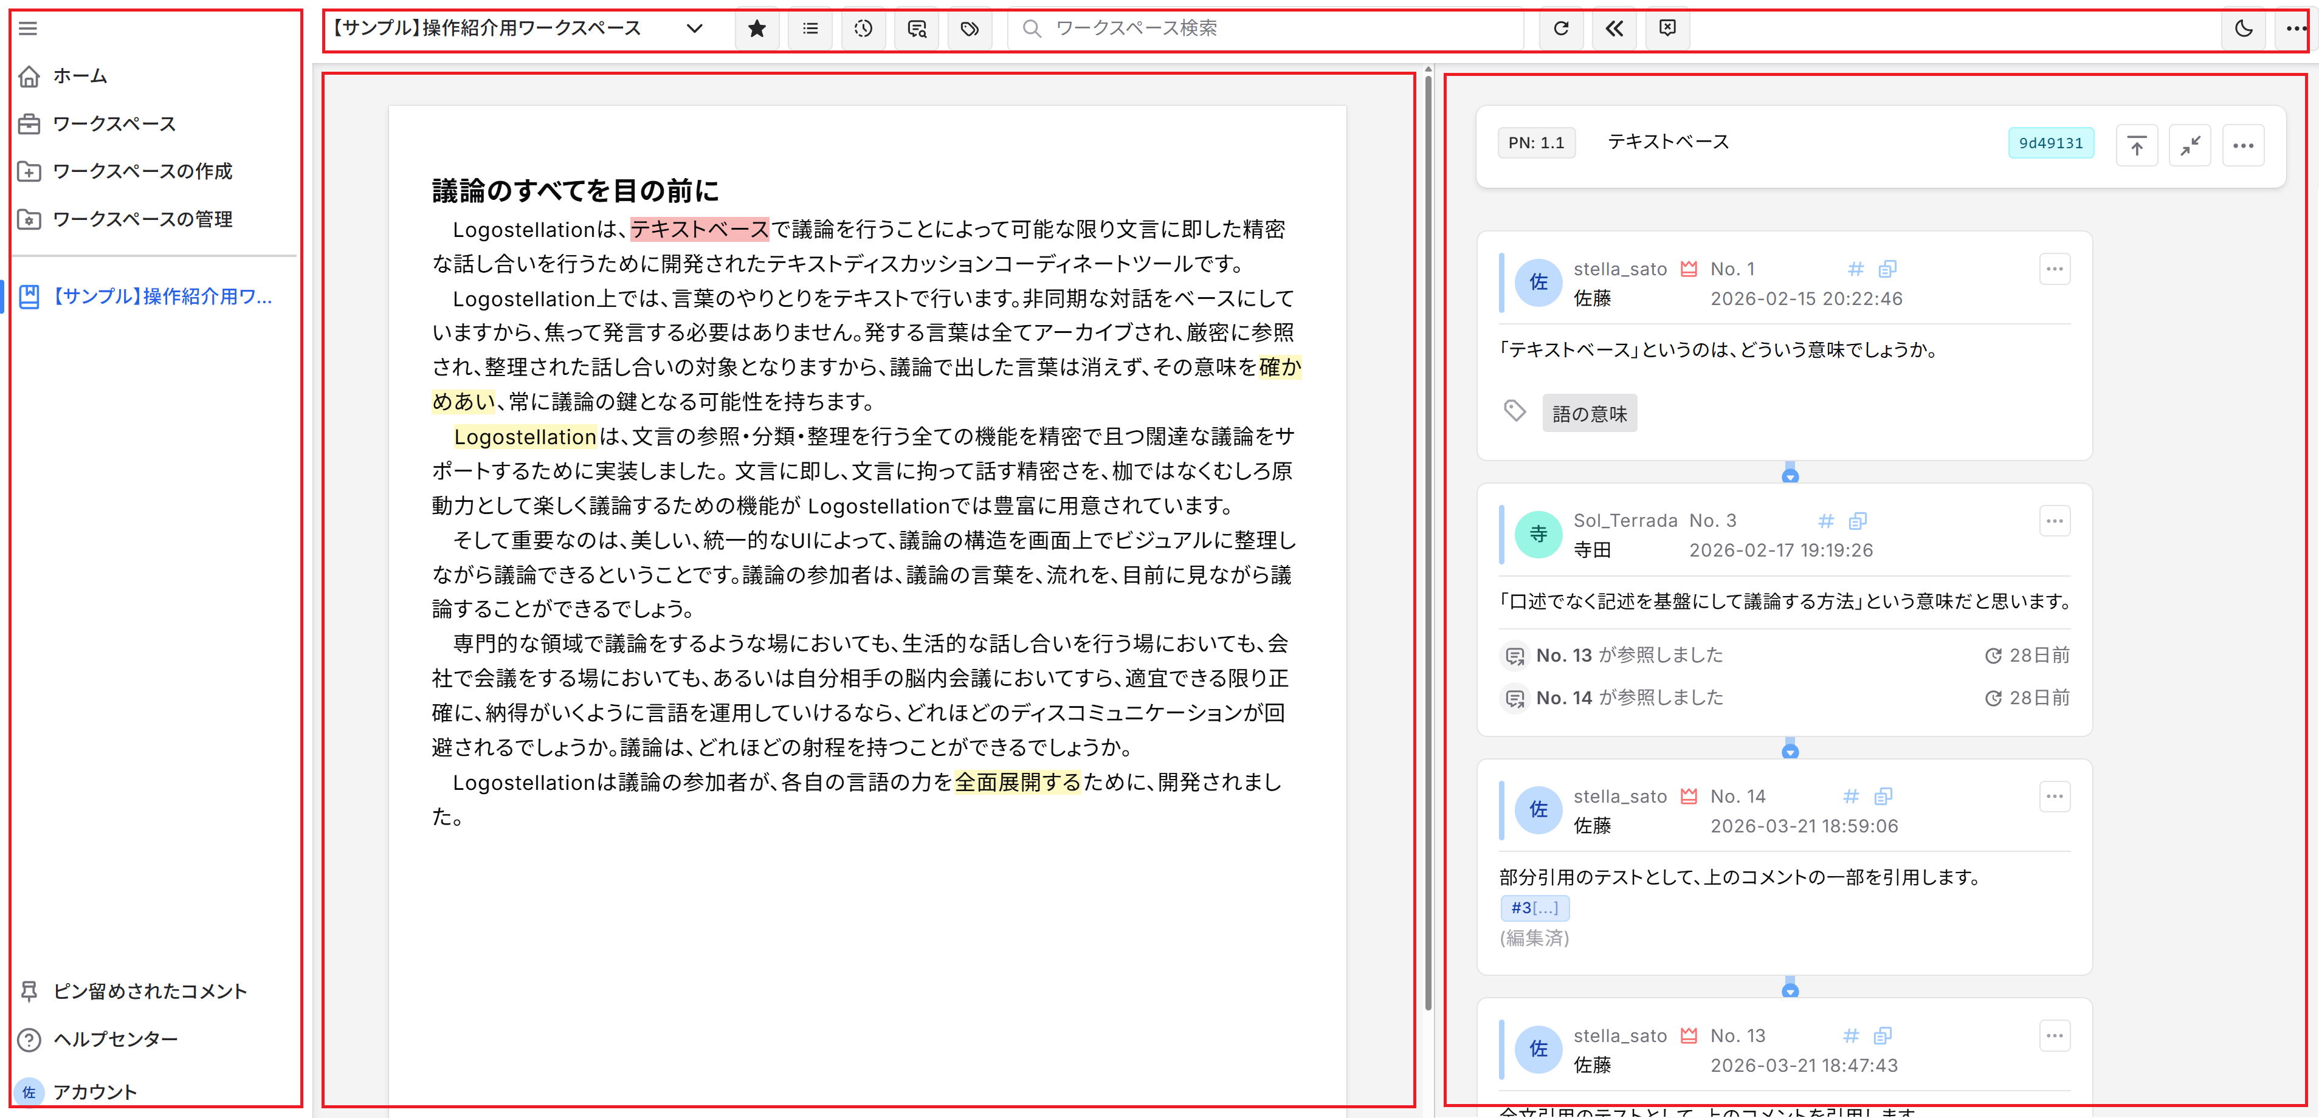Click the tag icon beside 語の意味
This screenshot has height=1118, width=2319.
pyautogui.click(x=1515, y=411)
